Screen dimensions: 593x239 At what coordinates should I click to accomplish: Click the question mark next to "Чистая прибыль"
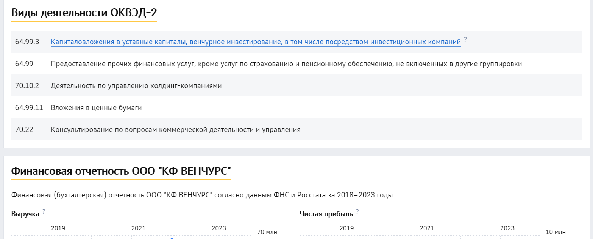pos(356,211)
